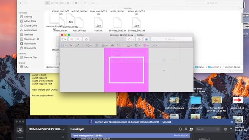The width and height of the screenshot is (249, 140).
Task: Go back in the Finder window
Action: 21,3
